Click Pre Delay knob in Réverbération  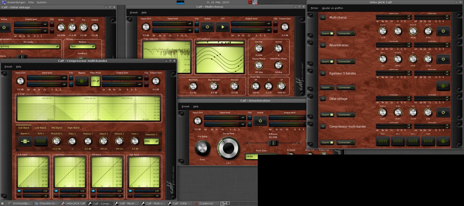202,148
